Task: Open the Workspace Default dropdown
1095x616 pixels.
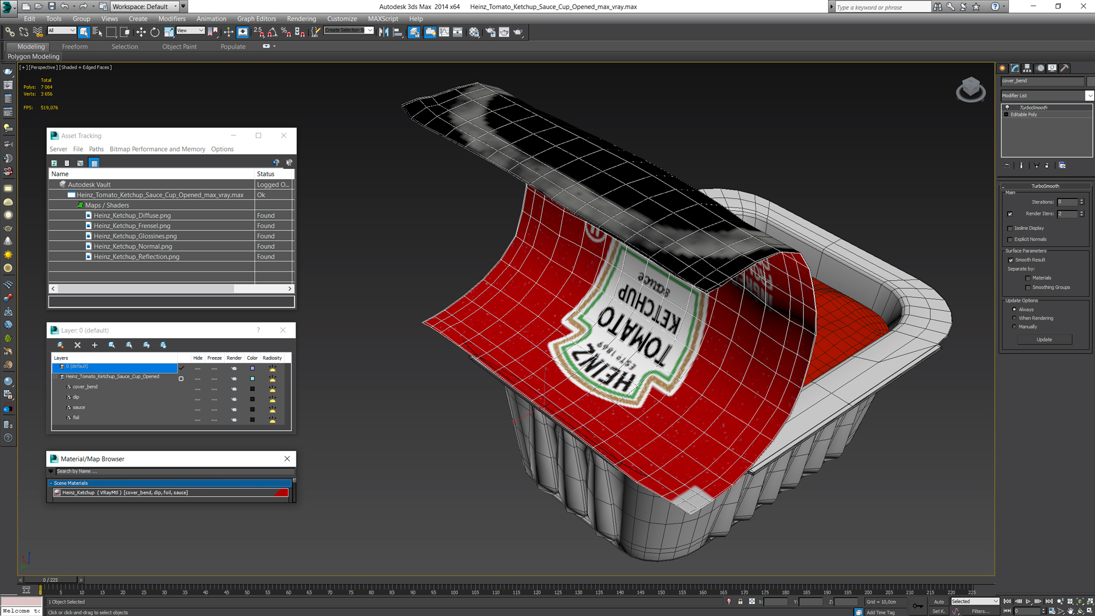Action: pos(145,6)
